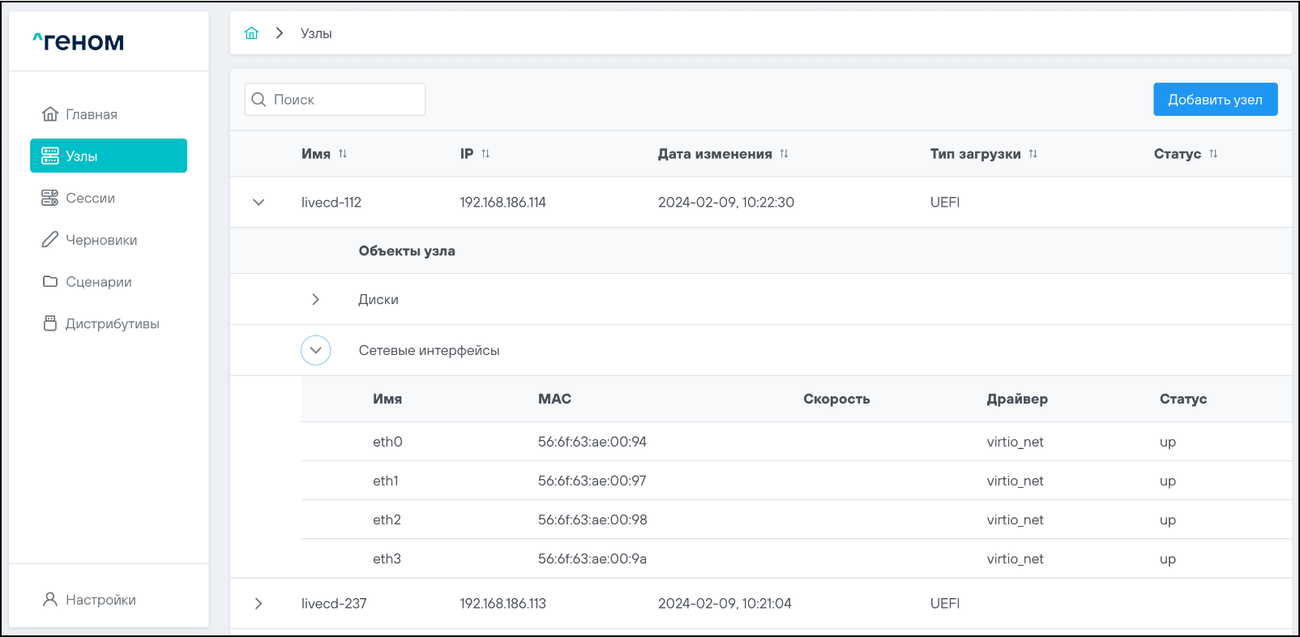Sort nodes by IP column arrows
Viewport: 1300px width, 637px height.
click(485, 154)
